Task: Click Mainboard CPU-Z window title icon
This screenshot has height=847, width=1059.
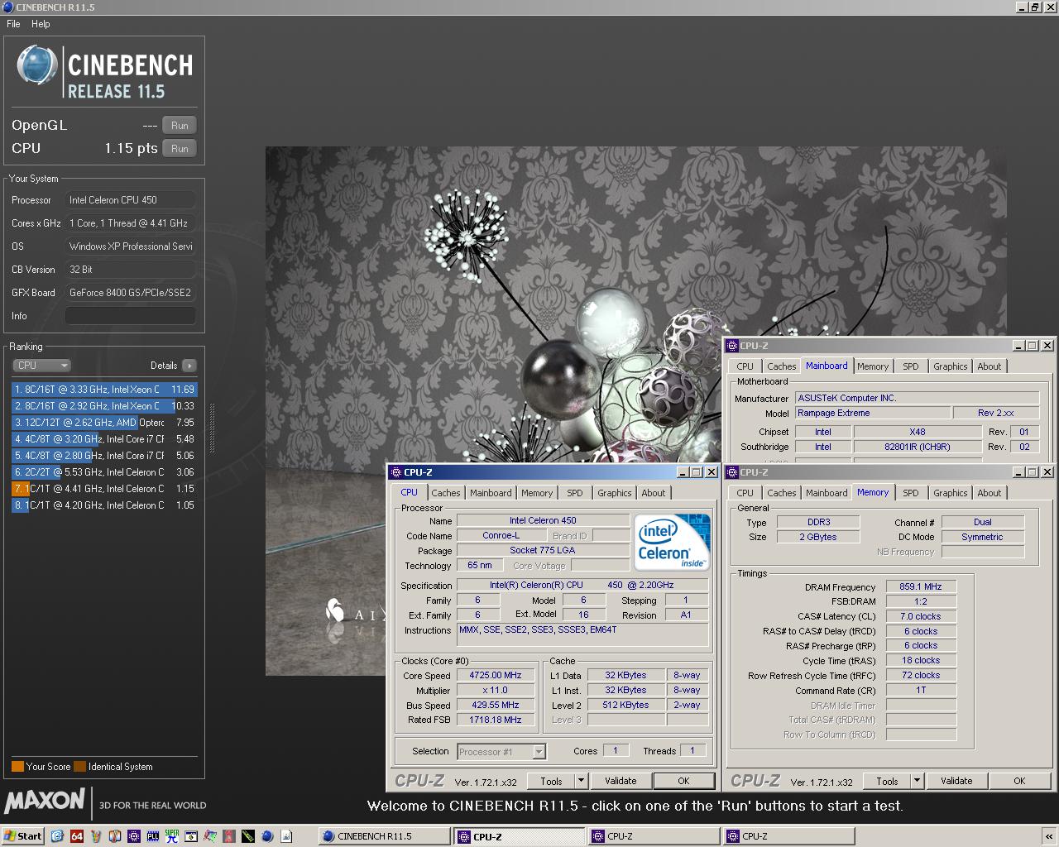Action: click(731, 346)
